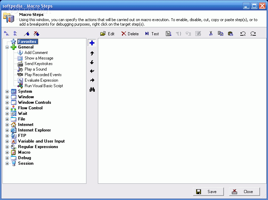The width and height of the screenshot is (268, 200).
Task: Expand the Debug category
Action: click(x=7, y=158)
